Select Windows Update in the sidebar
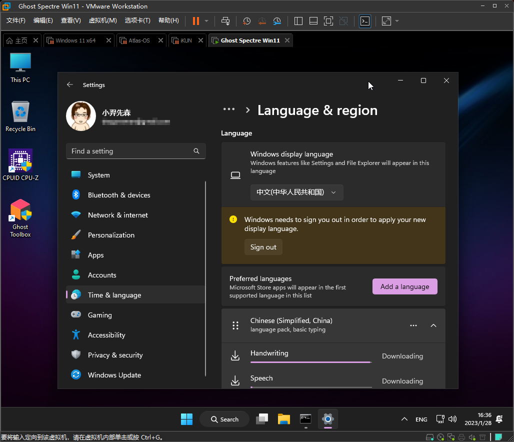Image resolution: width=514 pixels, height=442 pixels. tap(114, 375)
